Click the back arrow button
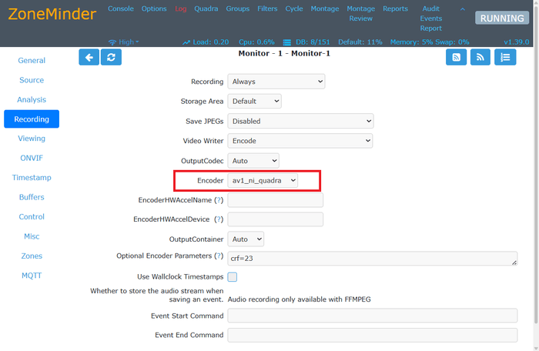 coord(89,57)
